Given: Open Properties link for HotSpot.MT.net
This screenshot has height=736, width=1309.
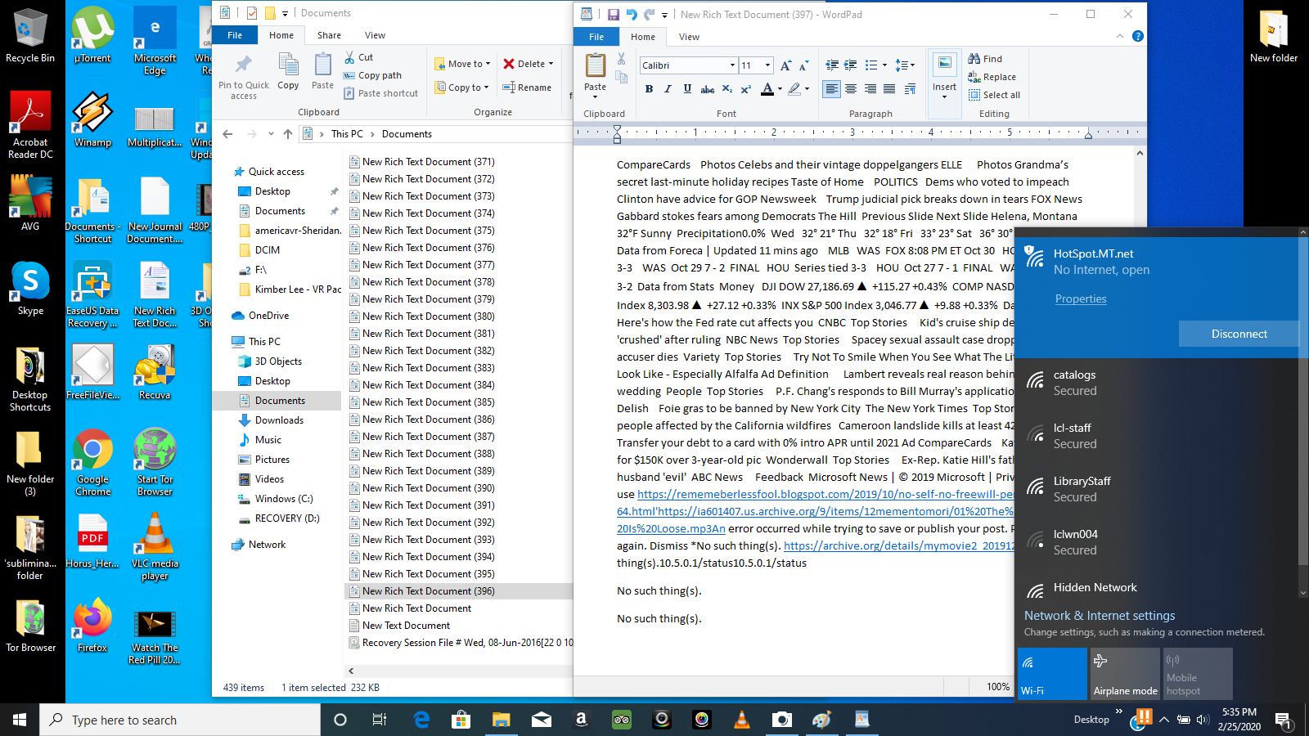Looking at the screenshot, I should point(1081,299).
